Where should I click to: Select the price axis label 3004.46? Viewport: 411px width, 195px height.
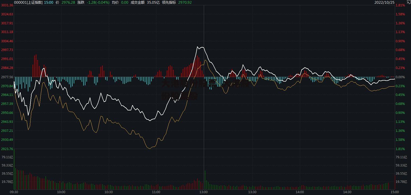tap(7, 41)
